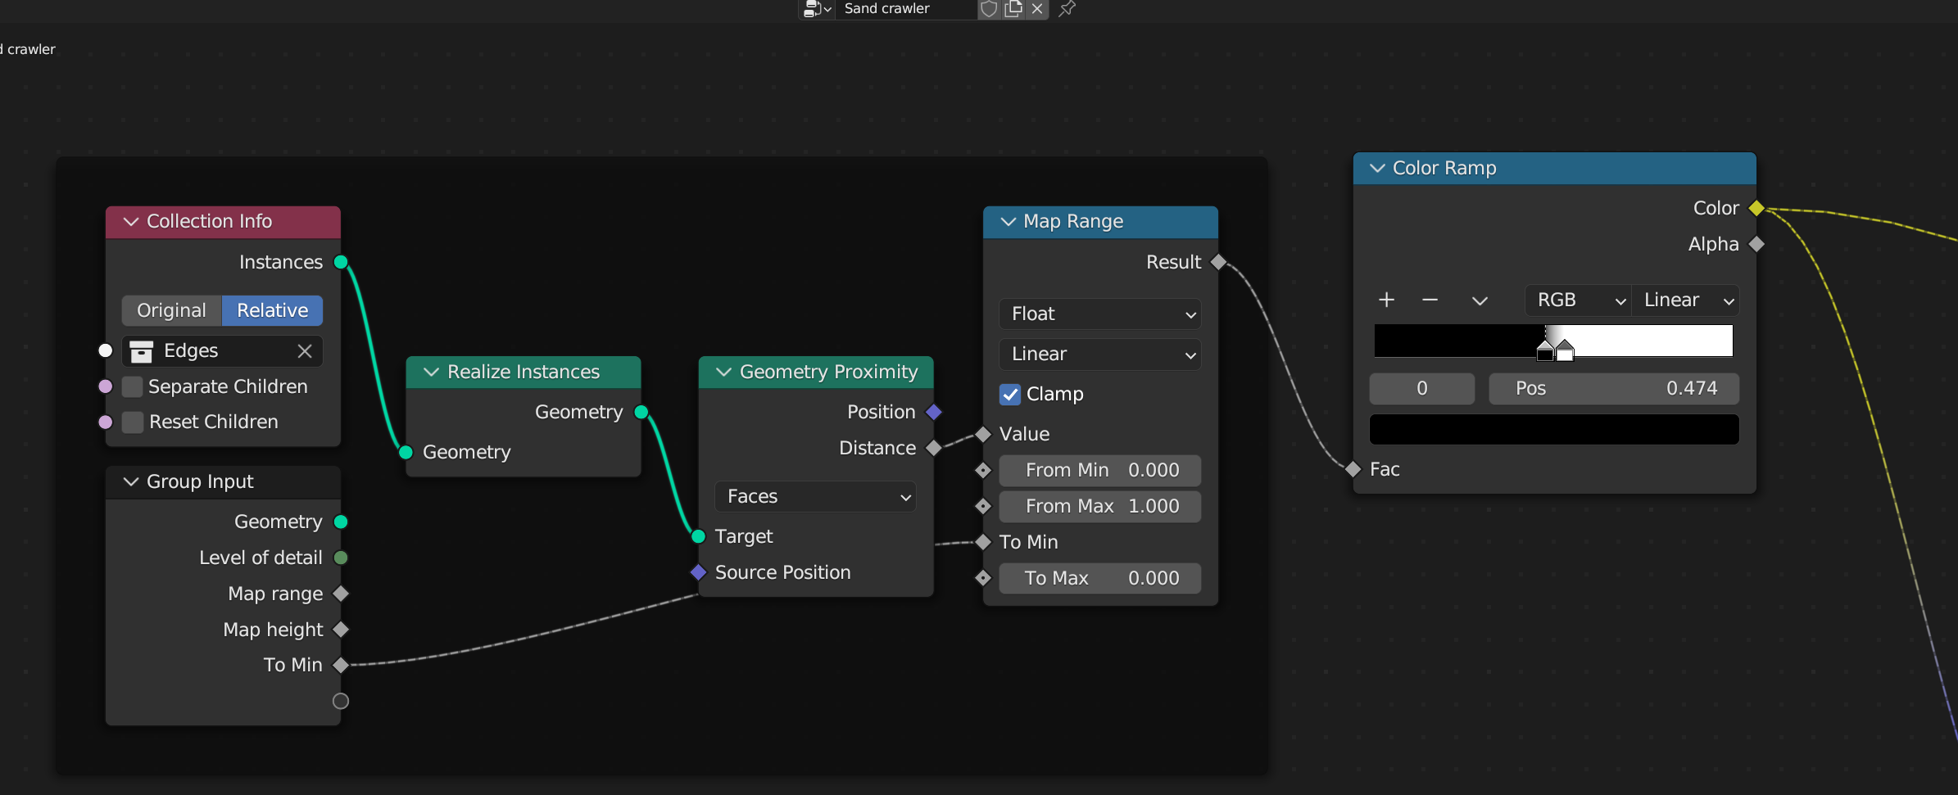Click Group Input Geometry output socket
Screen dimensions: 1958x795
click(342, 522)
